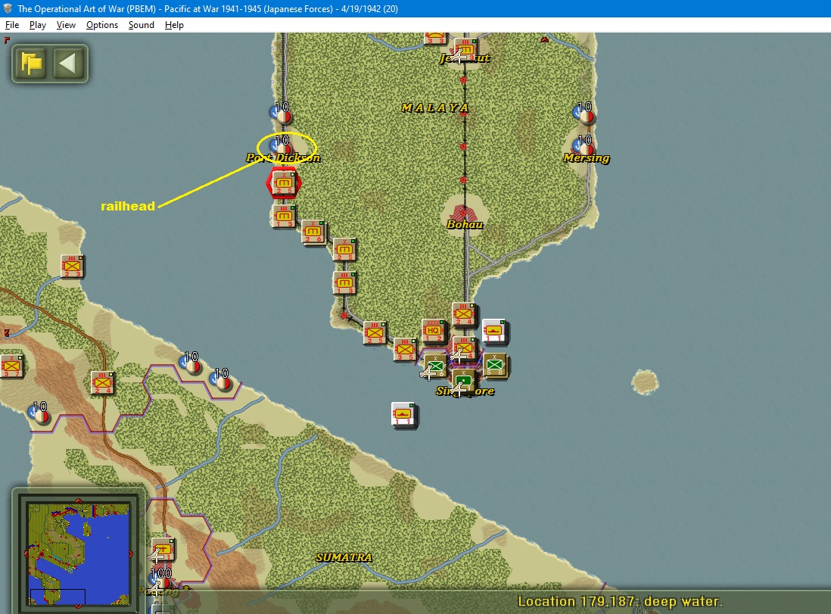Select the armor brigade 2-6 counter

(313, 232)
